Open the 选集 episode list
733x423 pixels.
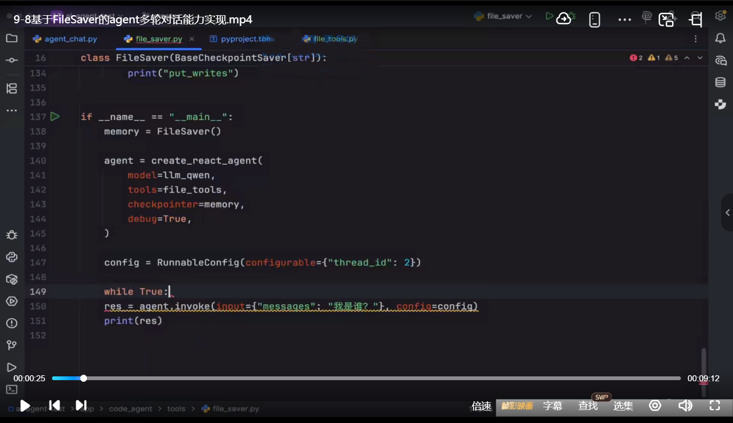pos(623,406)
